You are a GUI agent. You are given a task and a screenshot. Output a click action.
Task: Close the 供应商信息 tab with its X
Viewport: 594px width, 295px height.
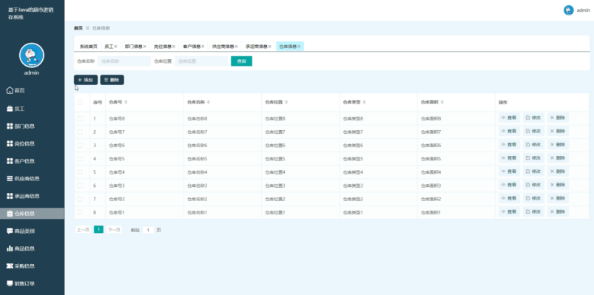pos(237,47)
